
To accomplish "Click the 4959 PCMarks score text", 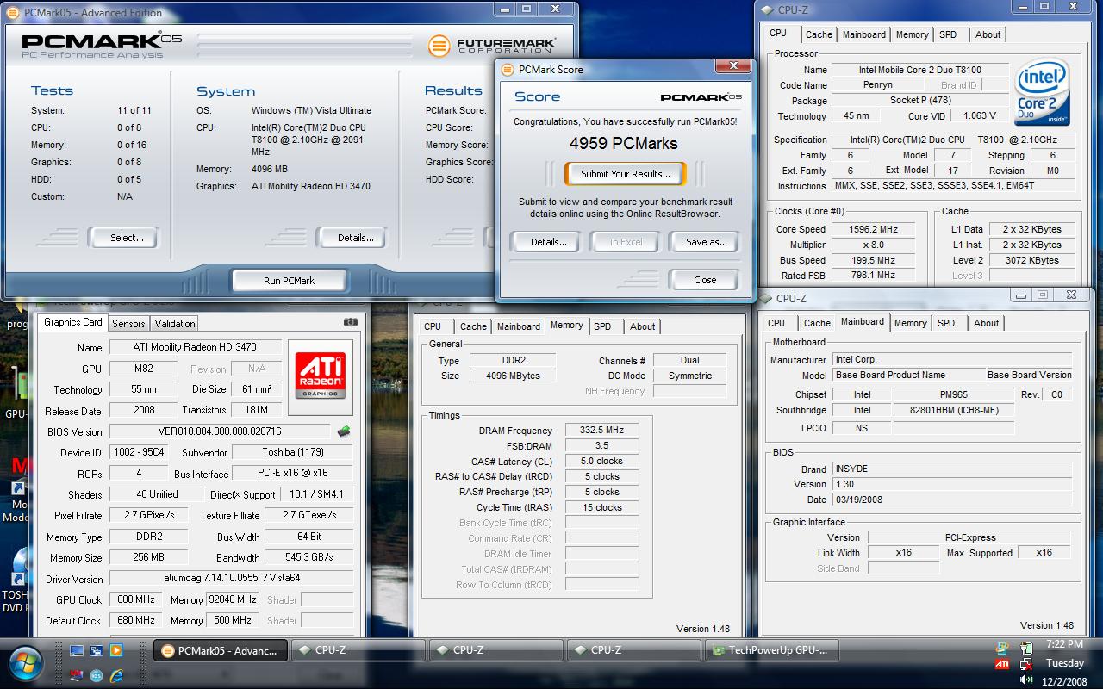I will pos(624,143).
